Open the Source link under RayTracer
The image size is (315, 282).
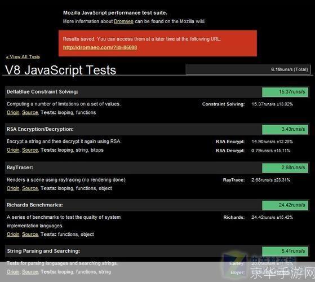pyautogui.click(x=30, y=188)
